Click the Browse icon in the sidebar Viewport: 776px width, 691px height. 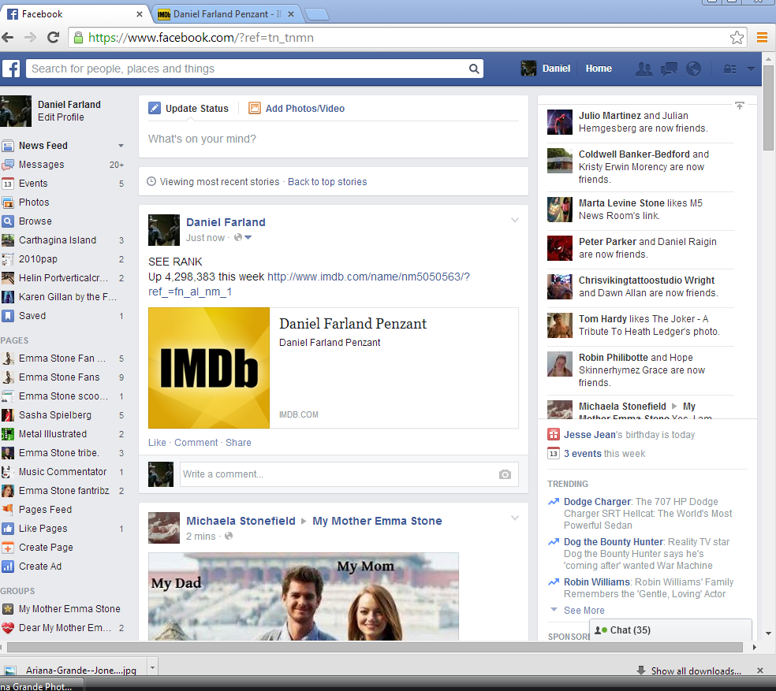[x=7, y=221]
